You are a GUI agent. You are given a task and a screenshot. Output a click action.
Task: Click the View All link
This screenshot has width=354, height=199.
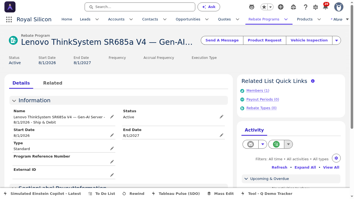(331, 167)
